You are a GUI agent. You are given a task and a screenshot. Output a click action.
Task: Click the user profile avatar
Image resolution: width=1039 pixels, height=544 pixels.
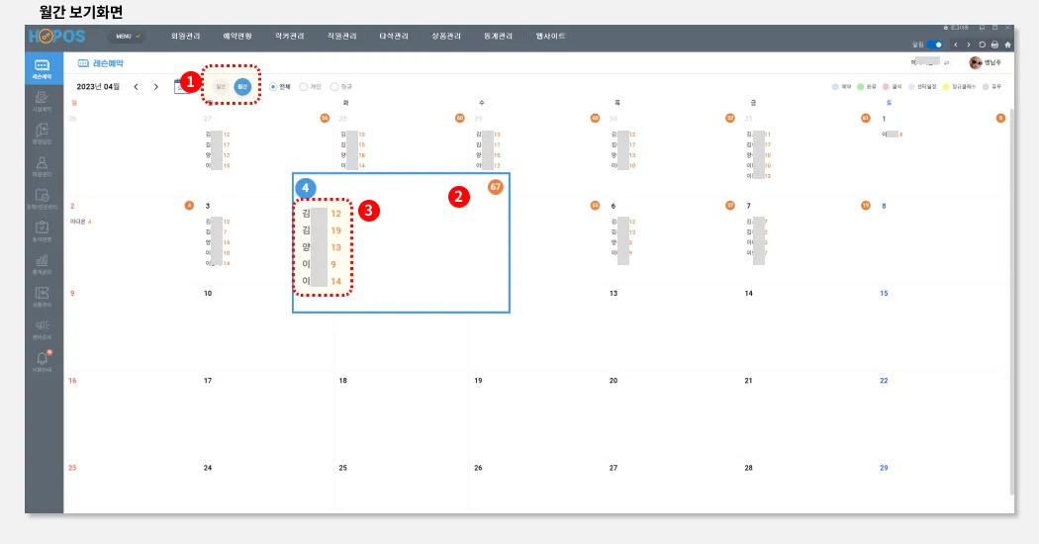pos(976,62)
